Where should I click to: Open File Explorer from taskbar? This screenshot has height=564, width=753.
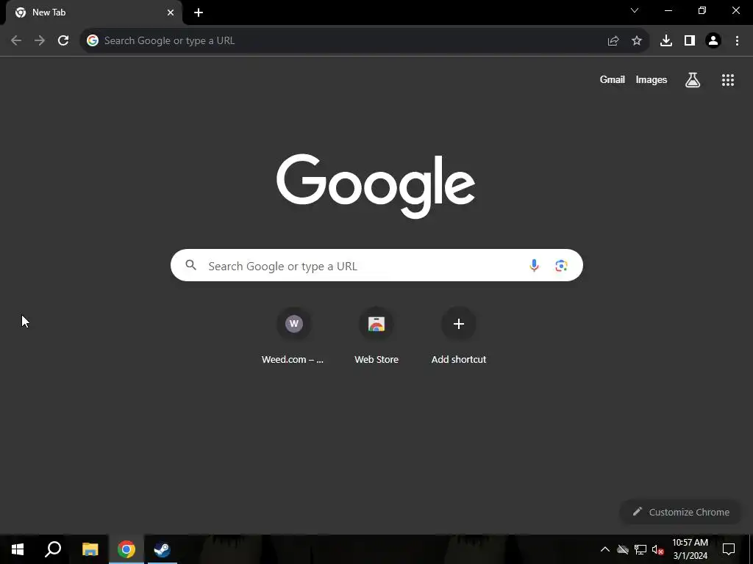(90, 549)
